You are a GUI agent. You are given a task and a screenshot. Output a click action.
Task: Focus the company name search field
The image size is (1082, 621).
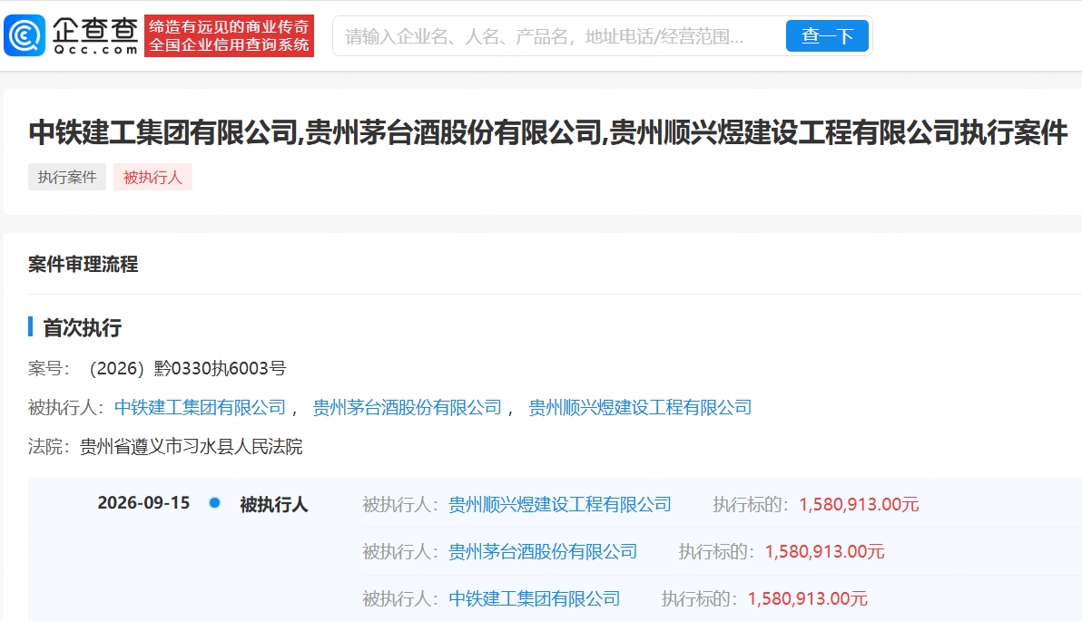559,36
